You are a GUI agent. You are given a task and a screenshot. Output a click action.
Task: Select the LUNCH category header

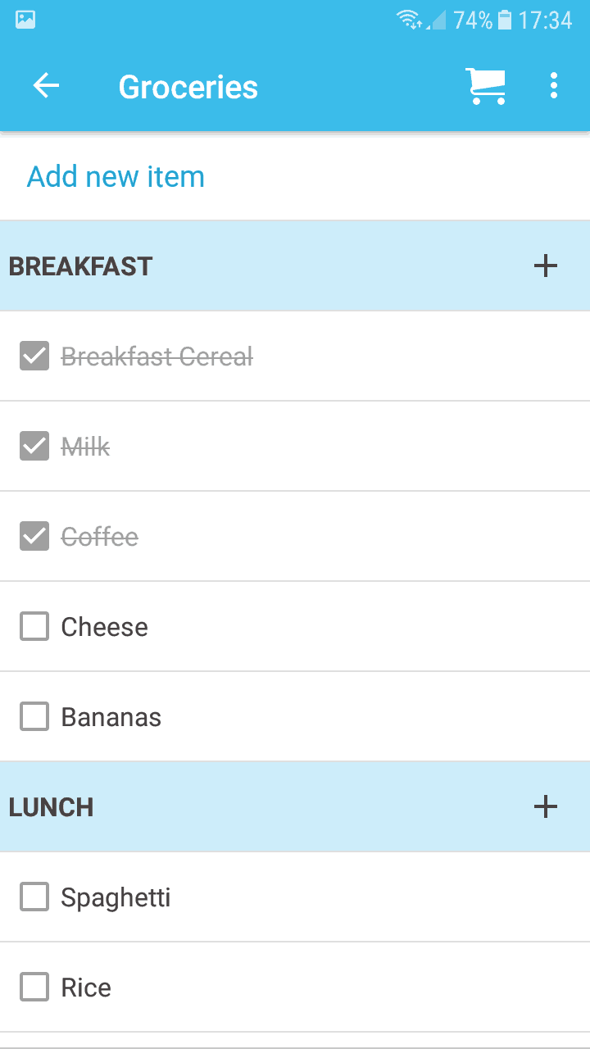(x=51, y=807)
